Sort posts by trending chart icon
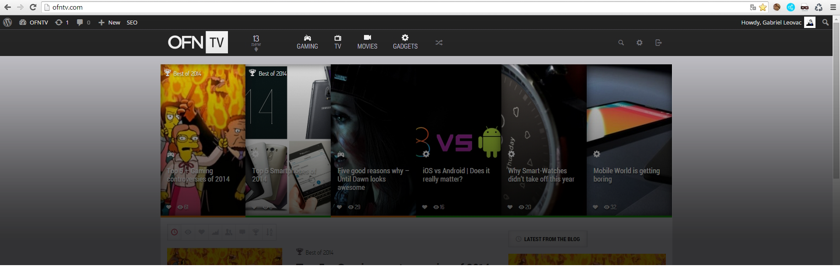 coord(215,232)
